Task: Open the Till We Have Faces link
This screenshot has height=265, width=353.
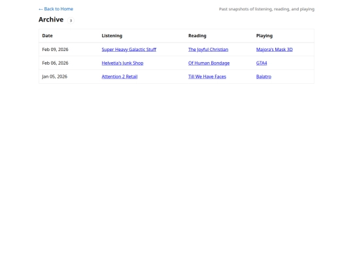Action: (207, 77)
